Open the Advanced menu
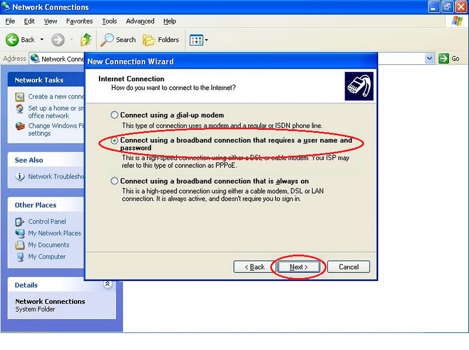469x350 pixels. [140, 21]
